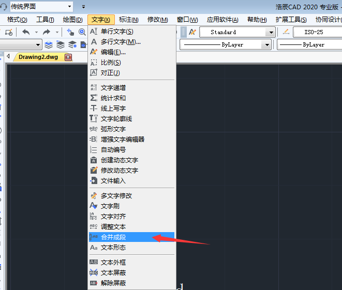342x290 pixels.
Task: Switch to the Drawing2.dwg tab
Action: coord(38,57)
